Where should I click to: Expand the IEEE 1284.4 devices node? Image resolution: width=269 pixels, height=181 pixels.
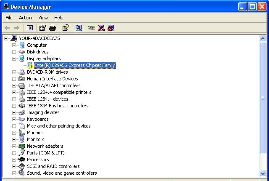pyautogui.click(x=14, y=99)
